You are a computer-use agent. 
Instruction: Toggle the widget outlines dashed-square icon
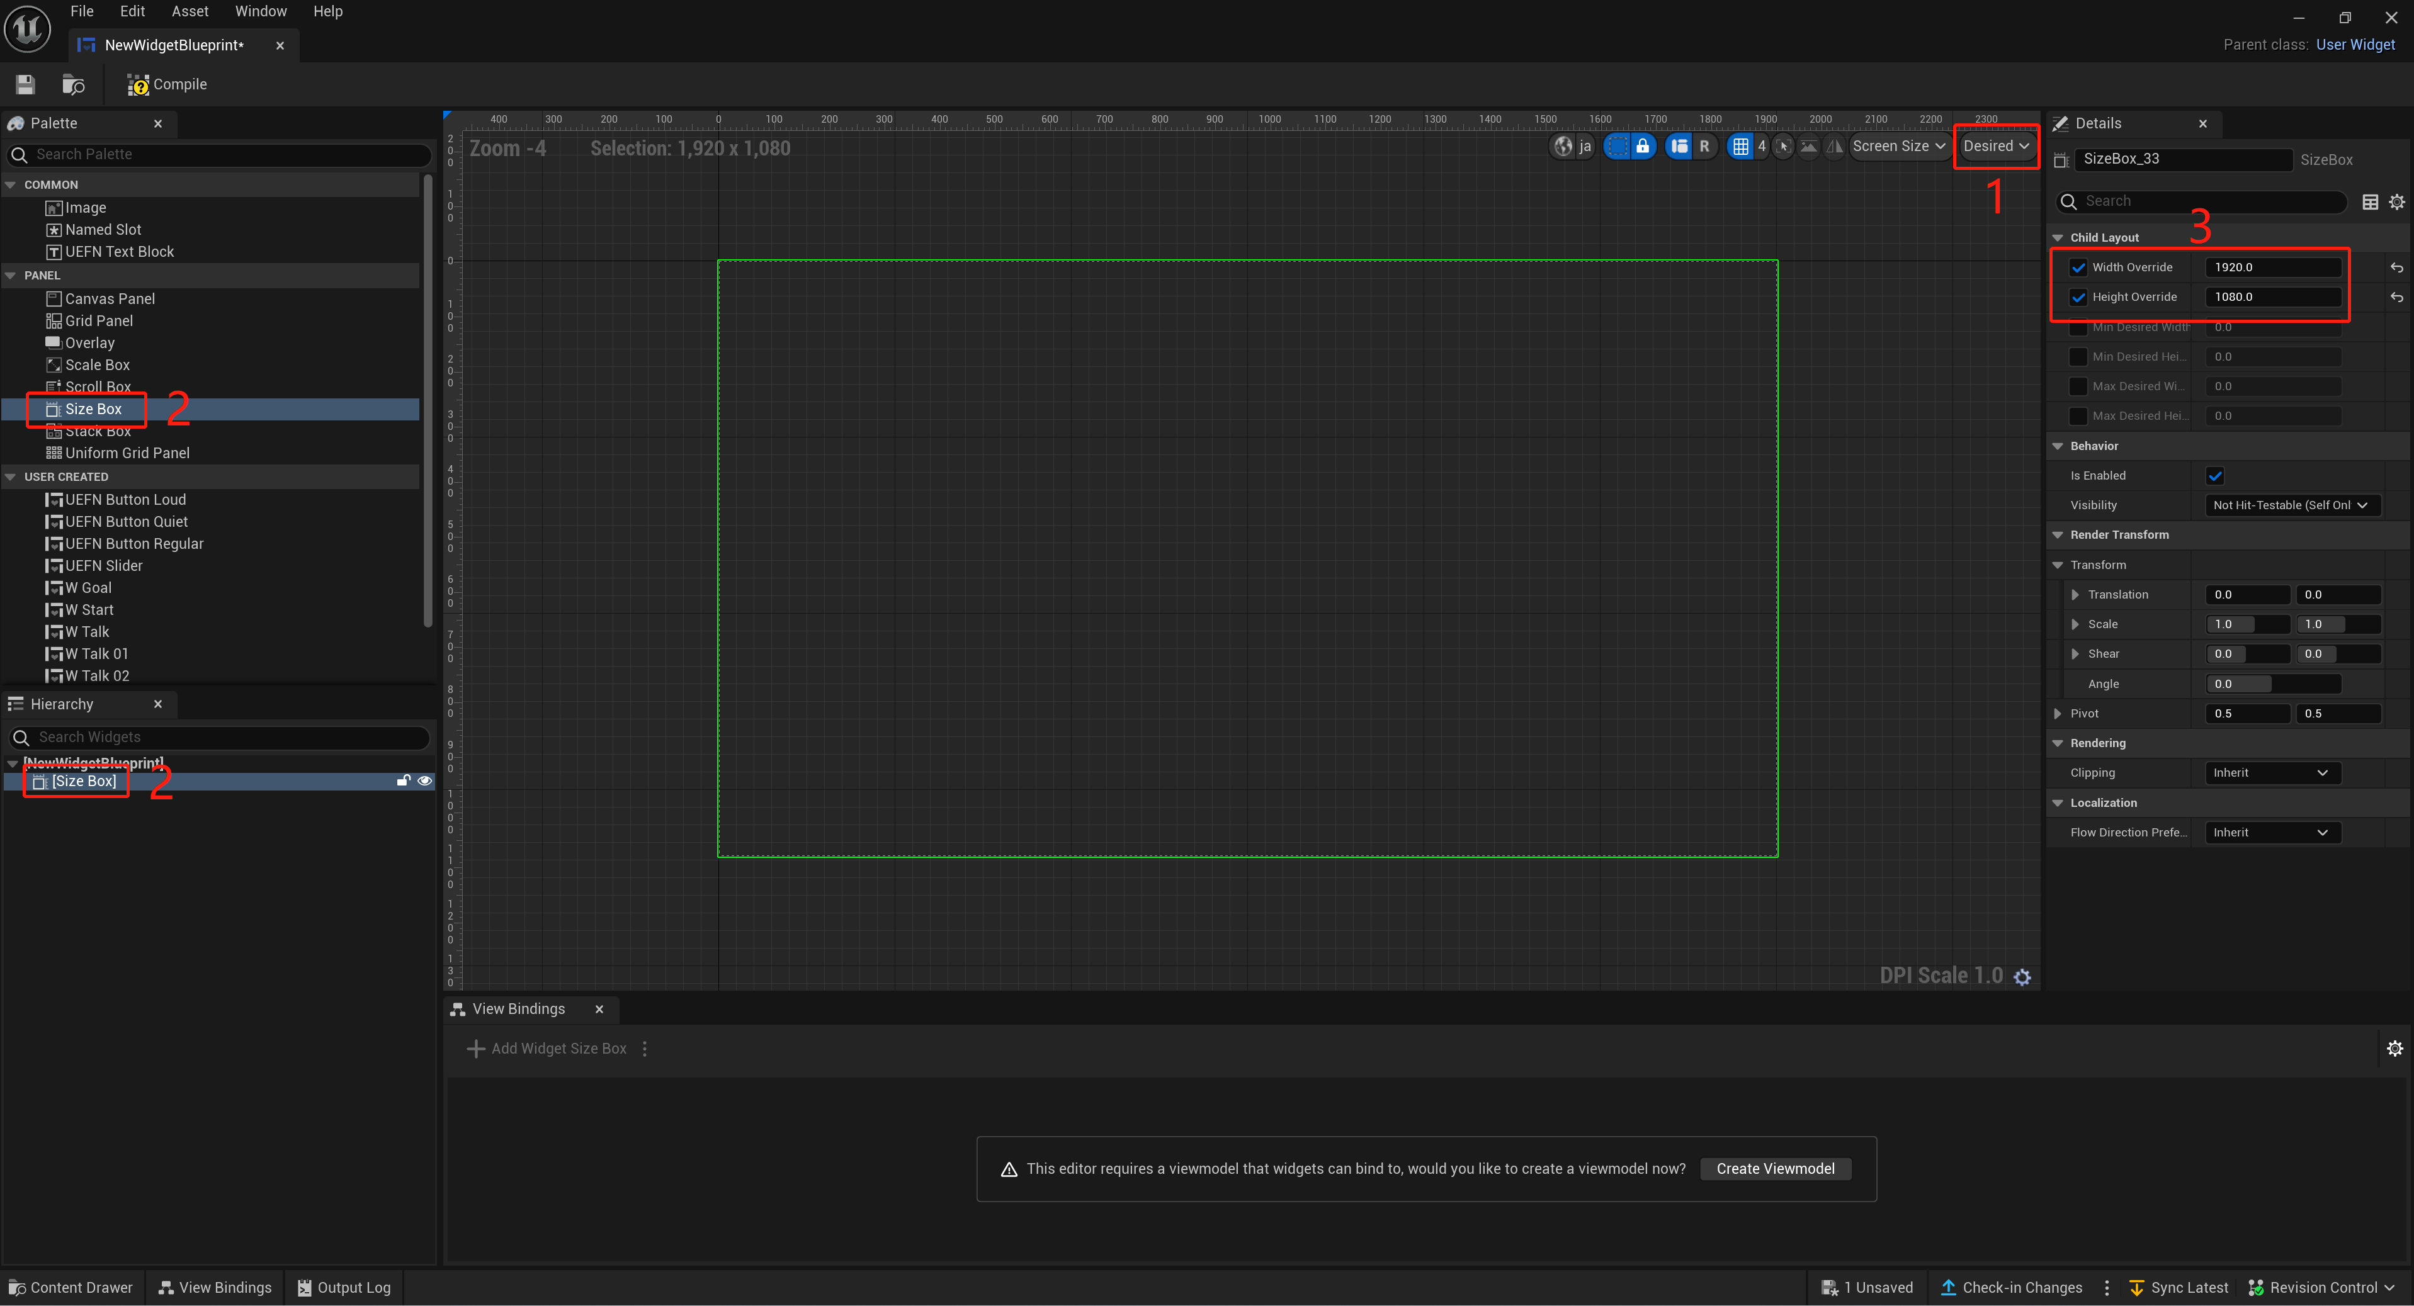pos(1618,146)
